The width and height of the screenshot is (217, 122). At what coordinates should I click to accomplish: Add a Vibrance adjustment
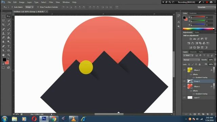pyautogui.click(x=206, y=39)
